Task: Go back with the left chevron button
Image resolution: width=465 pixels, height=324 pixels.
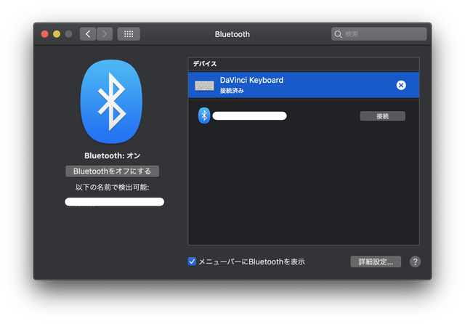Action: pos(88,34)
